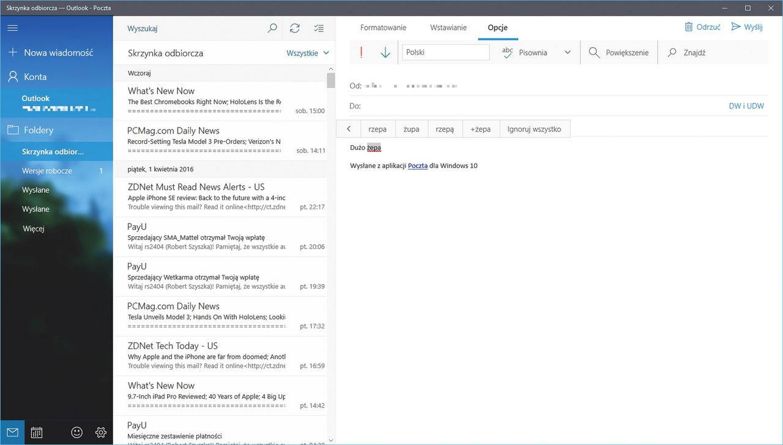Click the Wczoraj date group header
Viewport: 783px width, 445px height.
[220, 73]
